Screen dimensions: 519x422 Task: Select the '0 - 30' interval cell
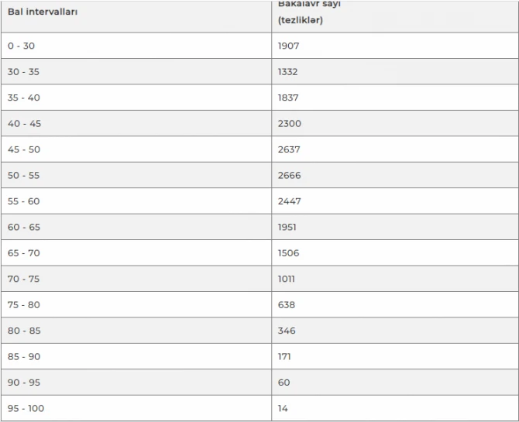[x=136, y=46]
